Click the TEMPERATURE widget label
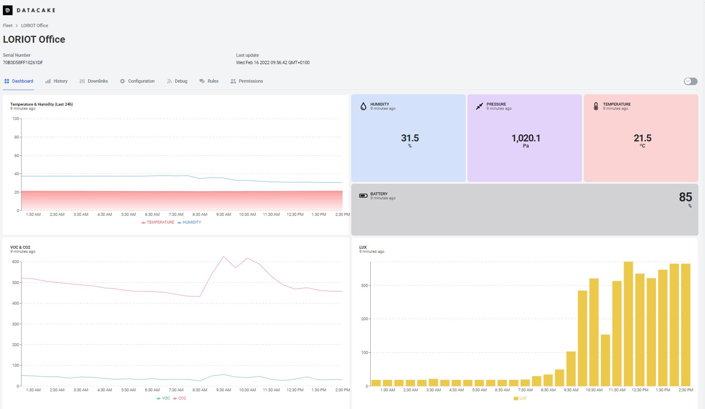This screenshot has height=409, width=705. pos(617,104)
